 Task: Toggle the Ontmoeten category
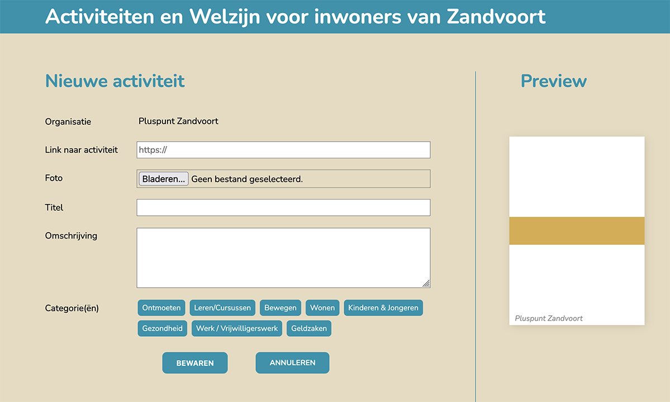pos(161,308)
